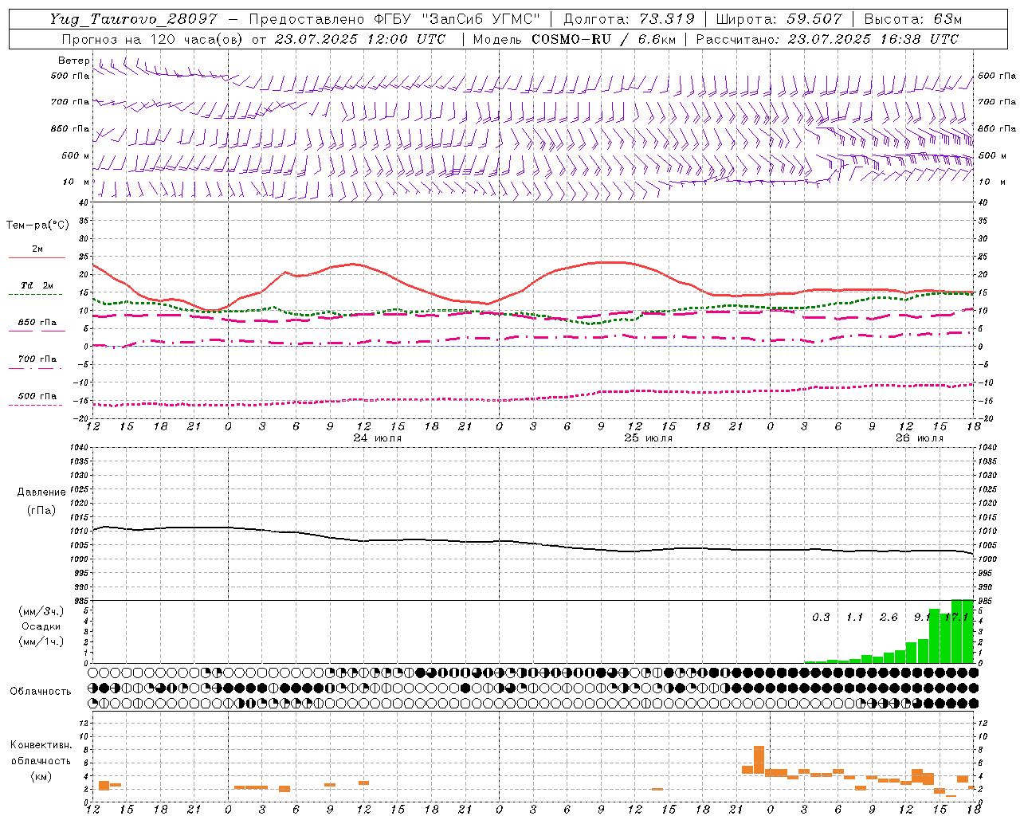1020x816 pixels.
Task: Select the forecast line Прогноз на 120 часа(ов)
Action: coord(152,39)
